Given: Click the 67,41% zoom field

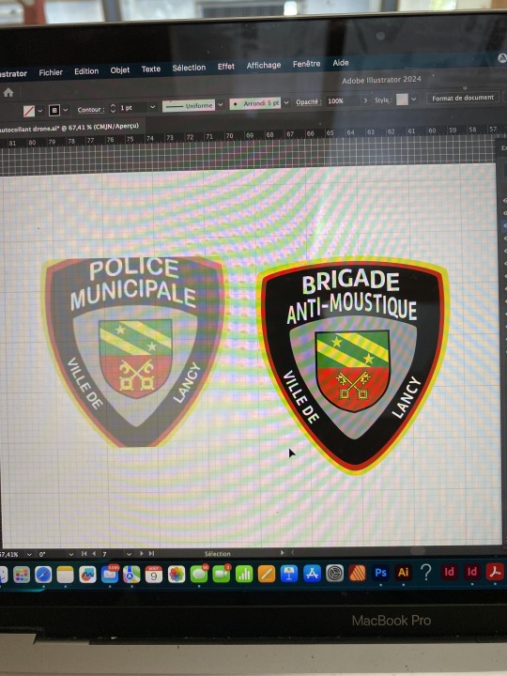Looking at the screenshot, I should pyautogui.click(x=11, y=555).
